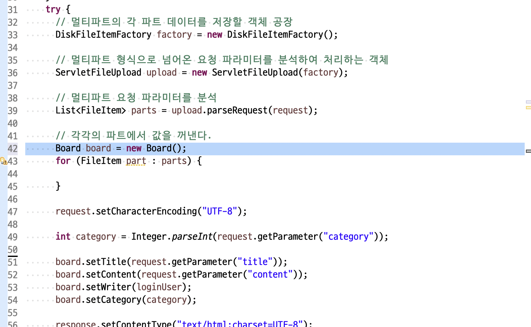
Task: Click the 'category' variable declaration on line 49
Action: coord(96,236)
